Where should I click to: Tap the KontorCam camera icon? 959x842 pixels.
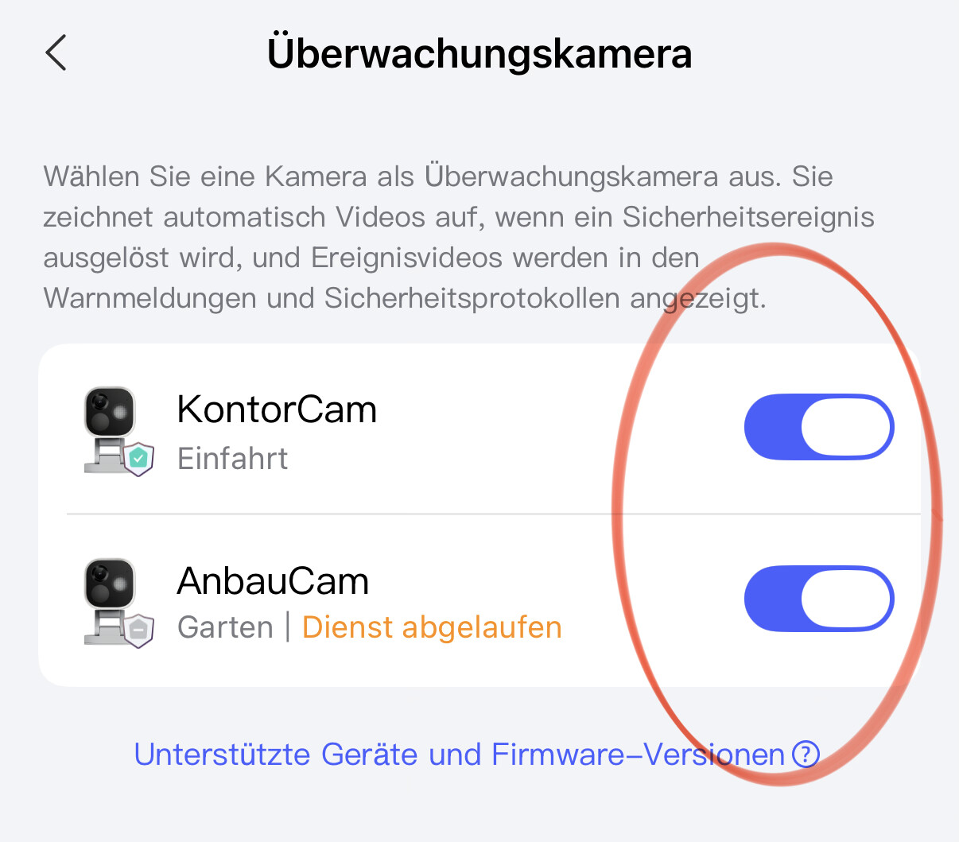click(x=111, y=429)
